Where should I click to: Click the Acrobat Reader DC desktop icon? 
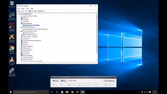click(12, 27)
